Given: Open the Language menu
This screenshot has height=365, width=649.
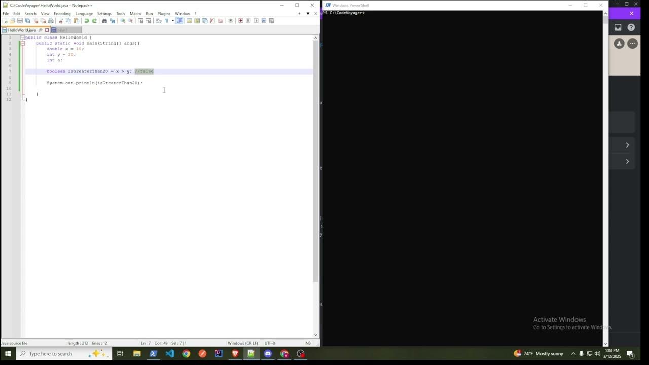Looking at the screenshot, I should pos(84,14).
